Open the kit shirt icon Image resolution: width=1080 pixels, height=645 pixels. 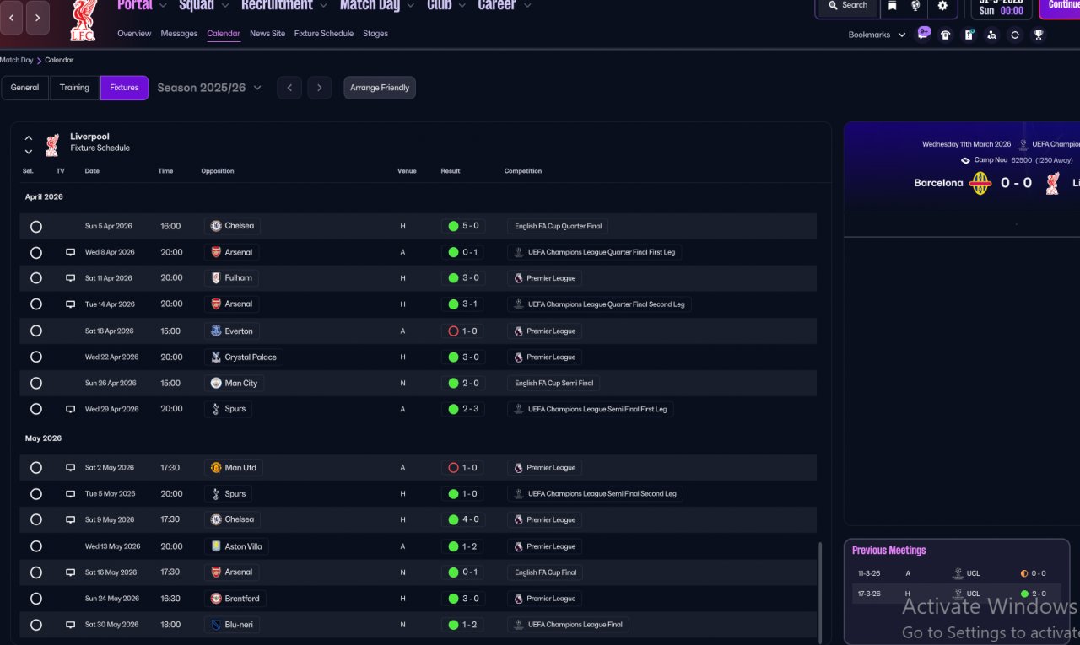pos(945,35)
